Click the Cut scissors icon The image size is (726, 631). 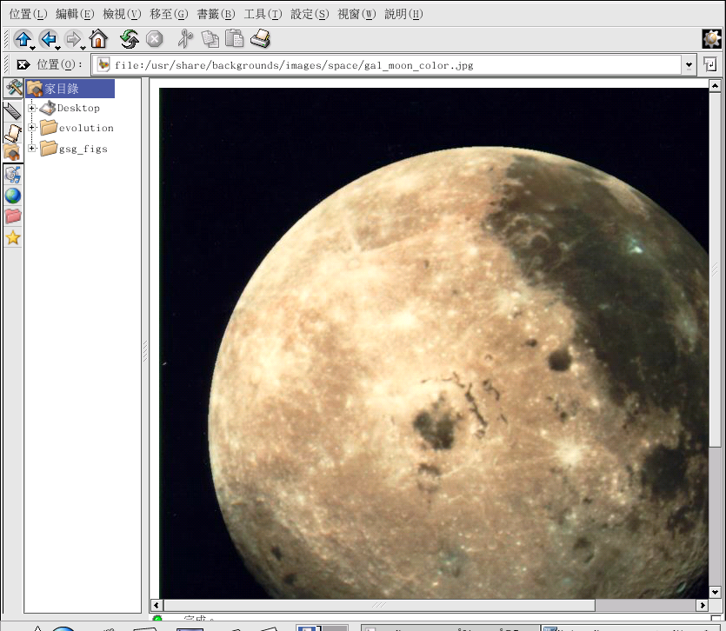pyautogui.click(x=184, y=38)
